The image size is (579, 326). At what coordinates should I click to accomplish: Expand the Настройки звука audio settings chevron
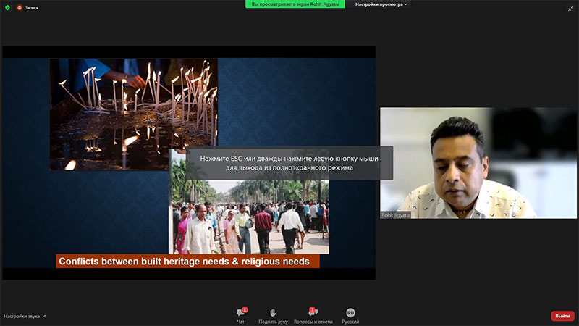(x=45, y=317)
